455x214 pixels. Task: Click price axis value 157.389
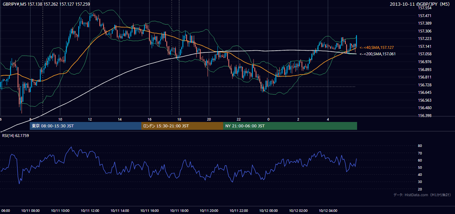tap(425, 23)
